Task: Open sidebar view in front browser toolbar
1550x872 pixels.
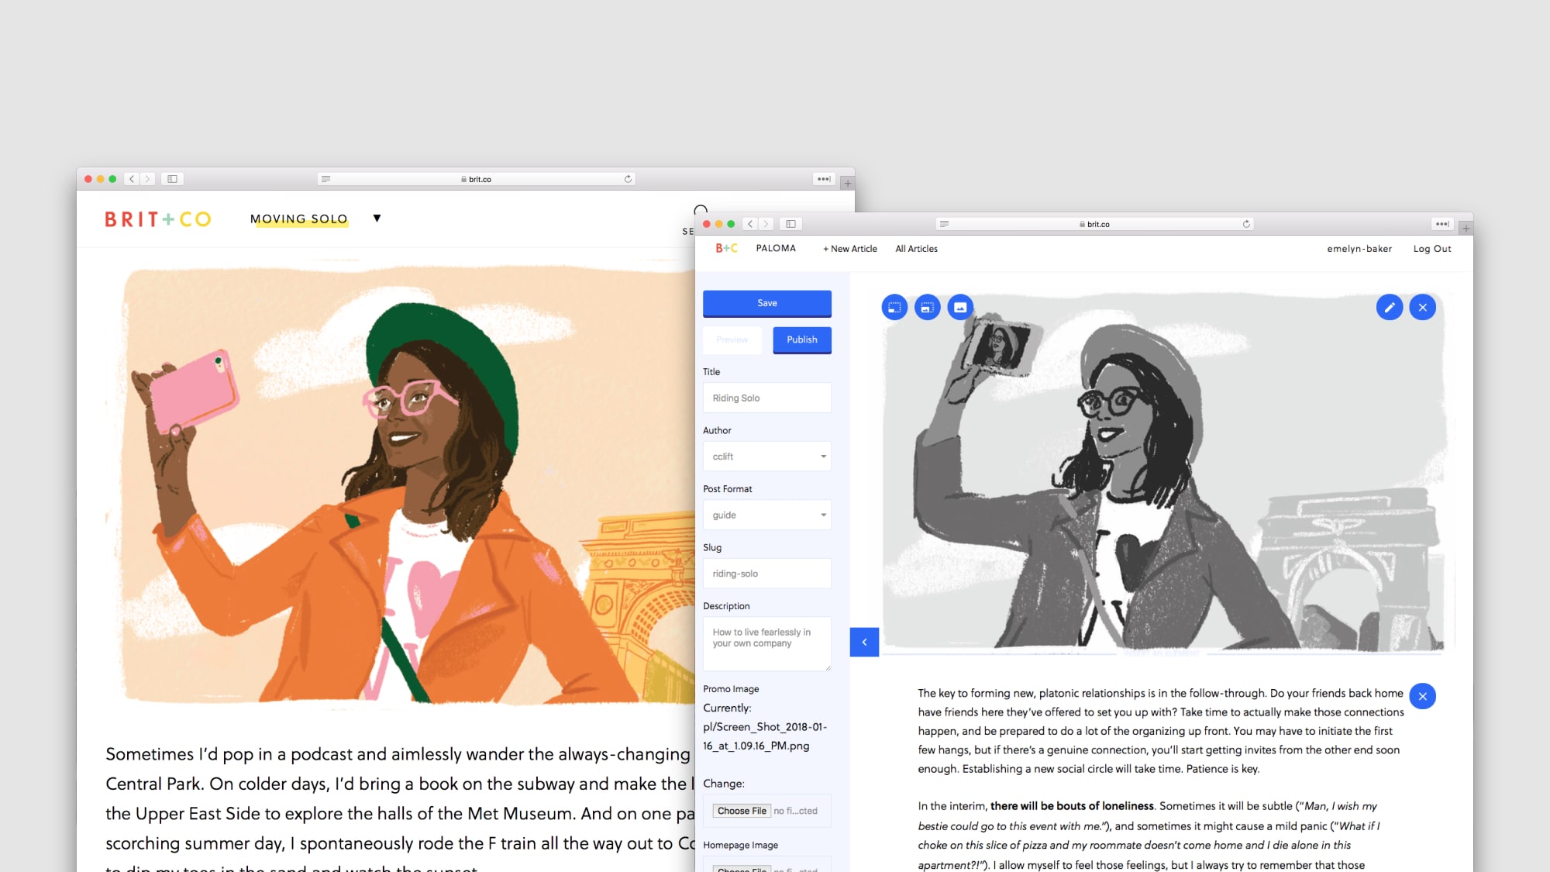Action: 790,224
